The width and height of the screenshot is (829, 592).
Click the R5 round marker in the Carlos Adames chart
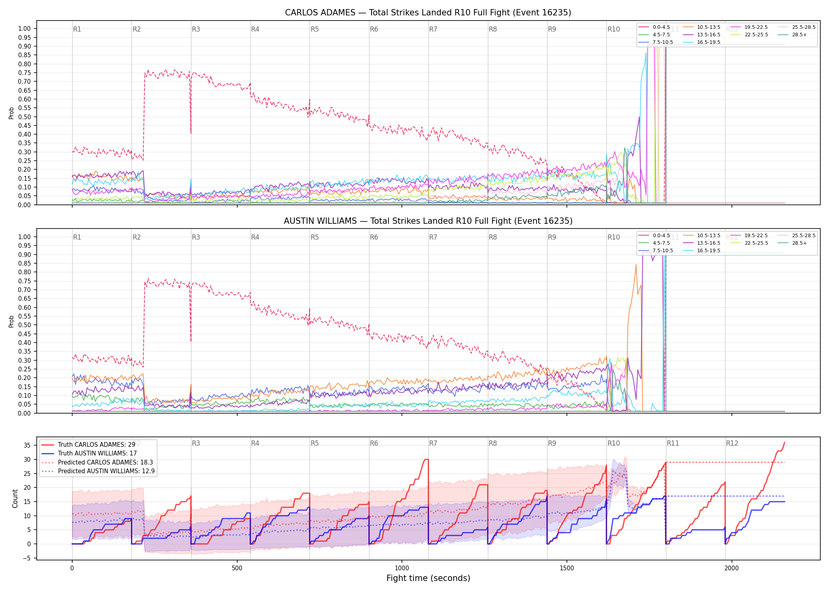coord(315,29)
